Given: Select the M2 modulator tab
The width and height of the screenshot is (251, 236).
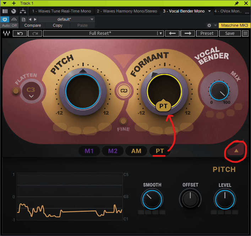Looking at the screenshot, I should click(113, 151).
